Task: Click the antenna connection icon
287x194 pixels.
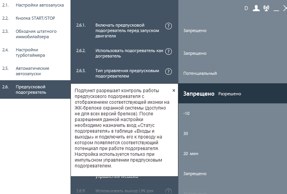Action: (x=266, y=8)
